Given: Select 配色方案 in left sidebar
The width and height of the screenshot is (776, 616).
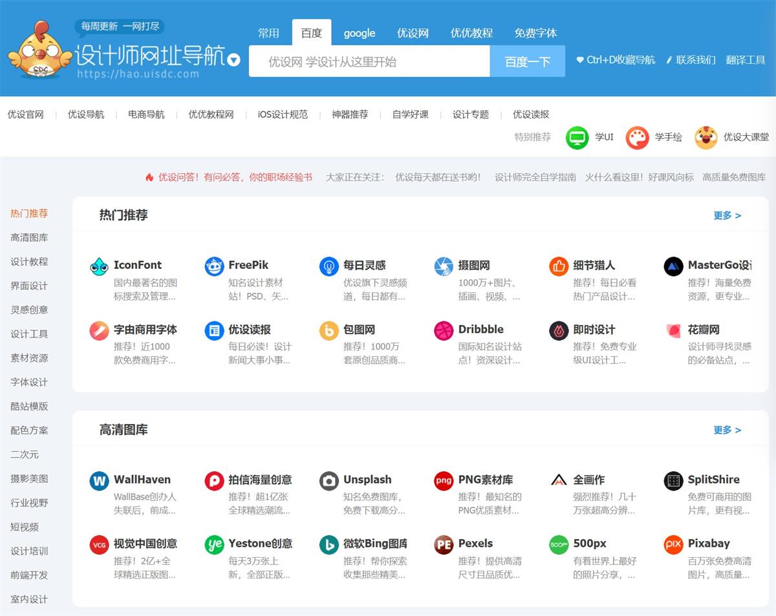Looking at the screenshot, I should point(29,430).
